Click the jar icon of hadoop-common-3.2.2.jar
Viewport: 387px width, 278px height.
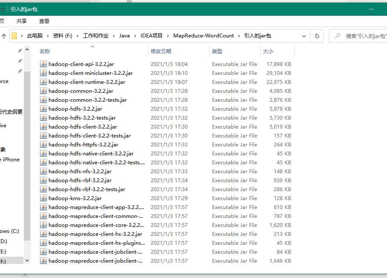point(43,91)
